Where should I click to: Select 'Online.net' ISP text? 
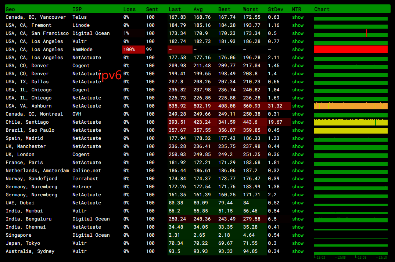click(x=87, y=170)
